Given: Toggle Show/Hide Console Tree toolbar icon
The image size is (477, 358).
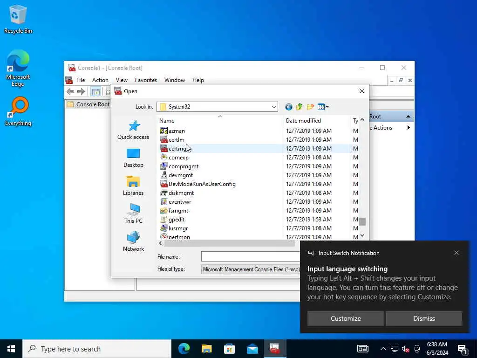Looking at the screenshot, I should pyautogui.click(x=96, y=92).
